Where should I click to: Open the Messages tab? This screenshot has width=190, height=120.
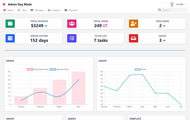click(x=37, y=10)
